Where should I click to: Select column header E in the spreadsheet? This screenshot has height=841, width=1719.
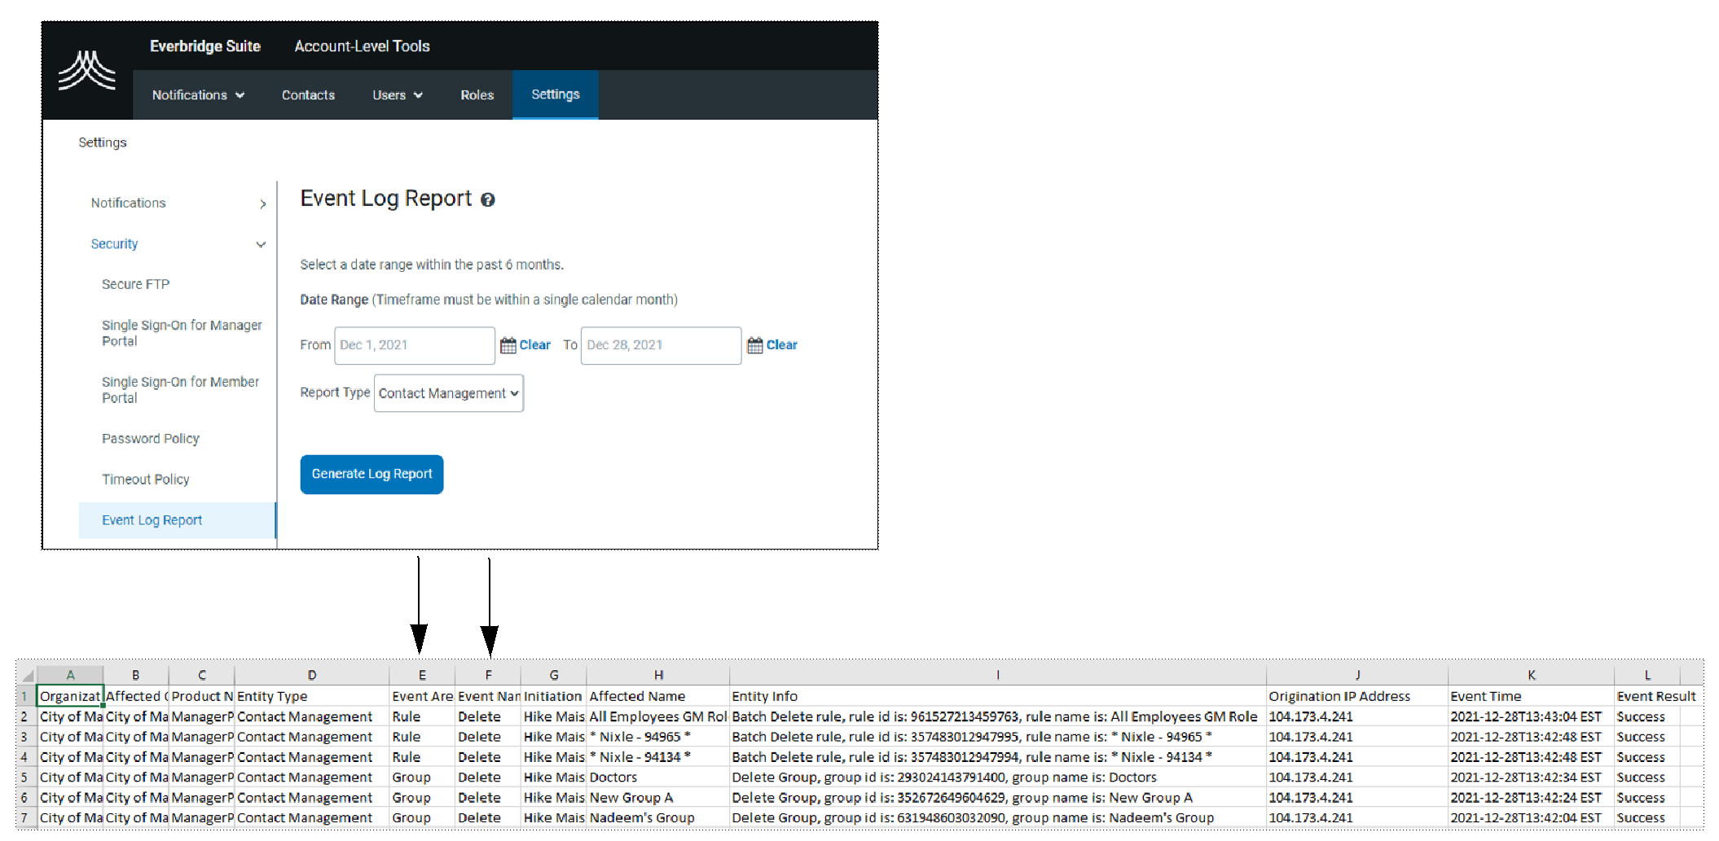coord(421,674)
